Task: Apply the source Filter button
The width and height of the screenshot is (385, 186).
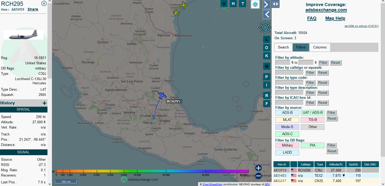Action: pyautogui.click(x=331, y=113)
